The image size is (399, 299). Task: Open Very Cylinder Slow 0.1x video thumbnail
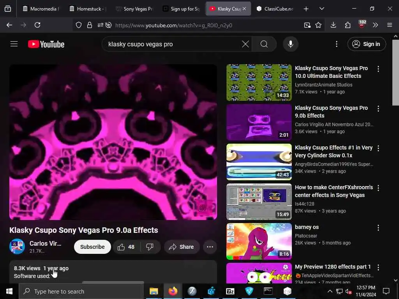259,162
